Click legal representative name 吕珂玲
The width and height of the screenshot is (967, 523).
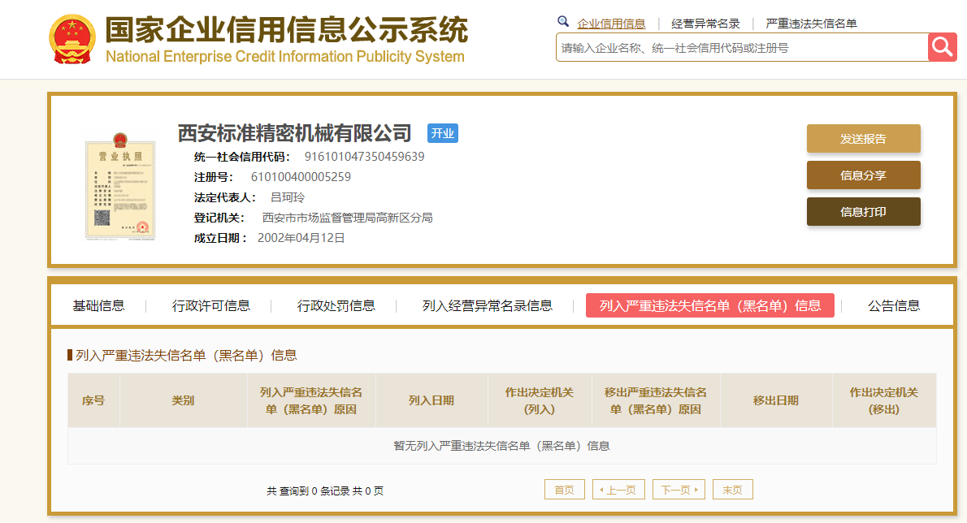click(288, 197)
